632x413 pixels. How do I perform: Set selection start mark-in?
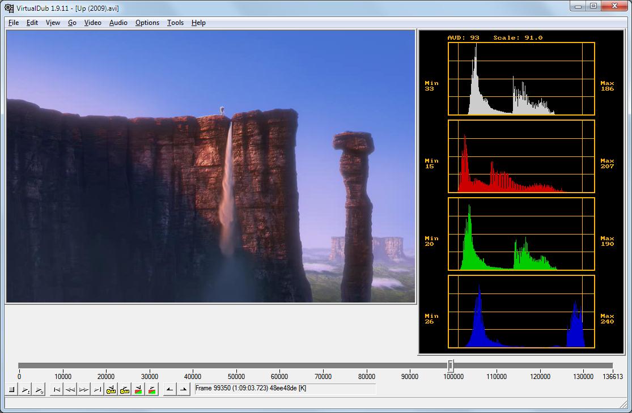point(169,390)
